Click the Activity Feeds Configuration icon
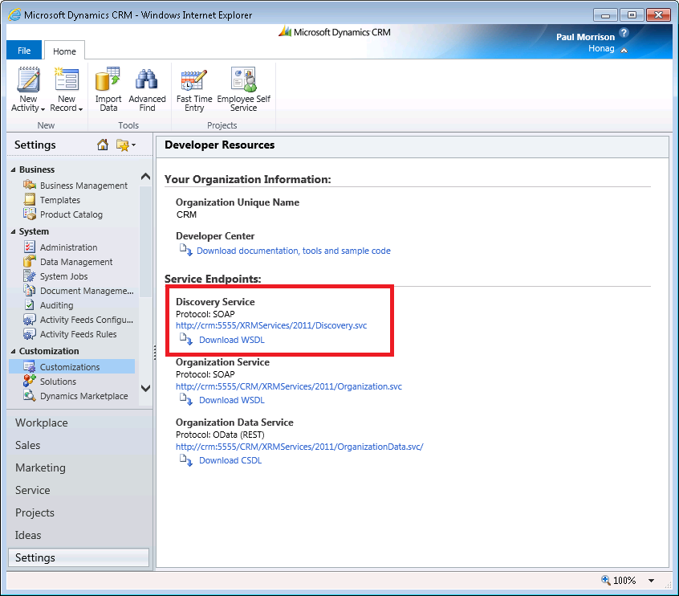This screenshot has height=596, width=679. click(30, 320)
